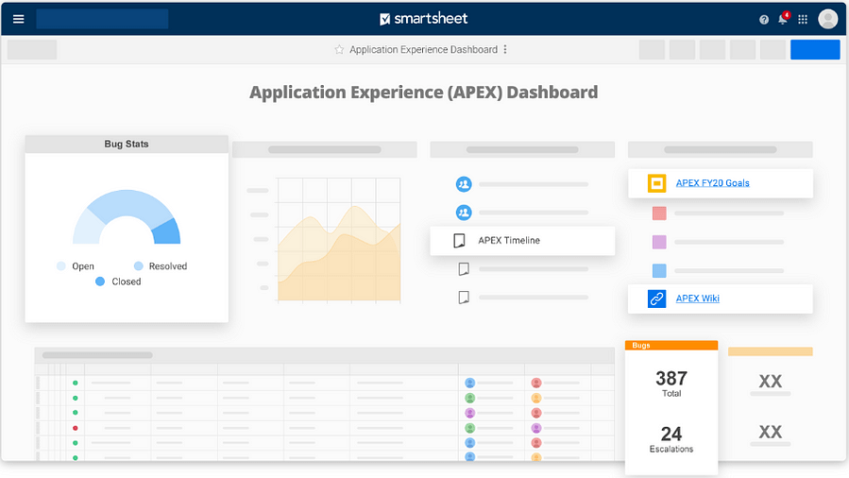Screen dimensions: 849x478
Task: Click the red status dot in table
Action: [76, 428]
